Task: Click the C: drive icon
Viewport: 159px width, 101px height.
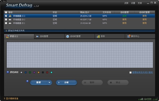Action: pyautogui.click(x=10, y=16)
